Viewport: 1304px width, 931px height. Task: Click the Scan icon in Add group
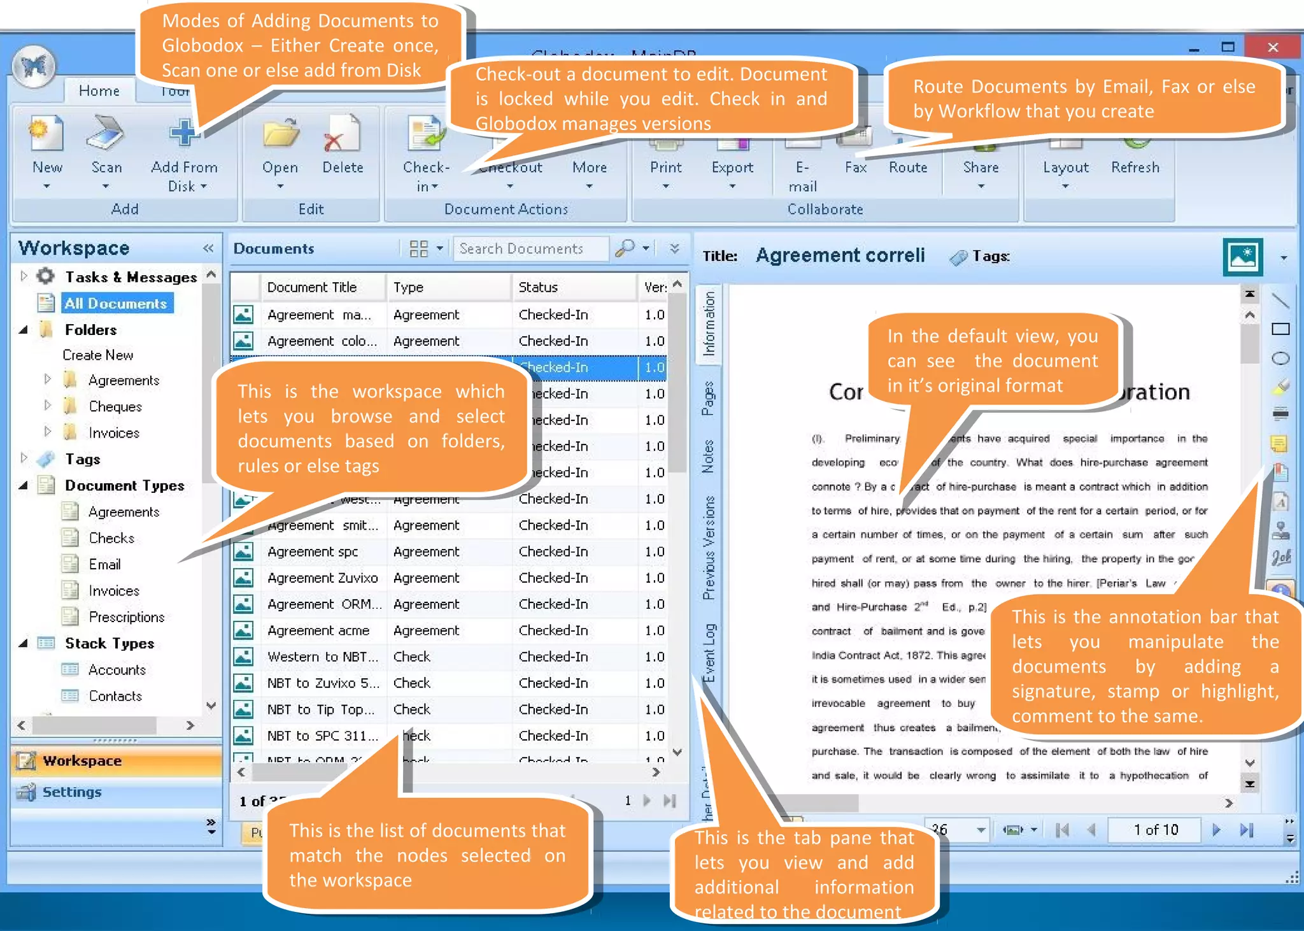[x=106, y=133]
